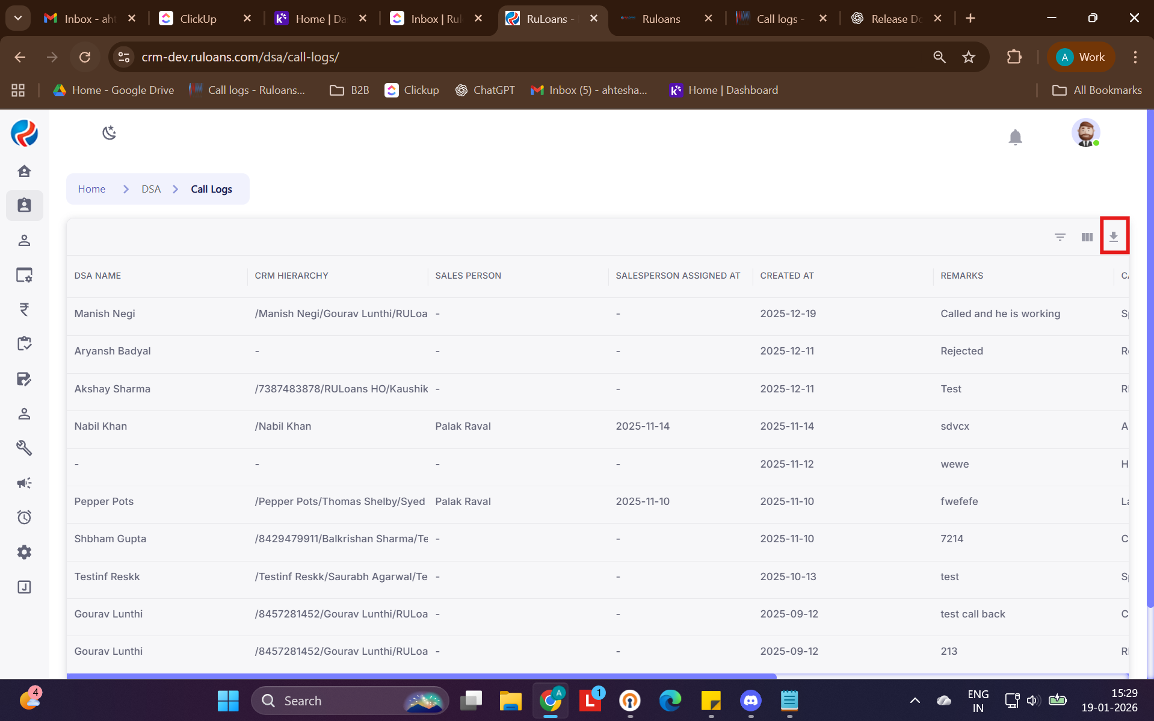The image size is (1154, 721).
Task: Sort by the DSA Name column header
Action: (97, 276)
